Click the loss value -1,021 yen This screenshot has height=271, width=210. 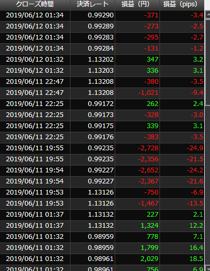coord(148,93)
